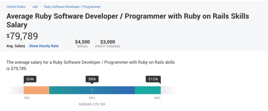Click the $3,000 profit sharing figure
Viewport: 268px width, 111px height.
pyautogui.click(x=108, y=42)
